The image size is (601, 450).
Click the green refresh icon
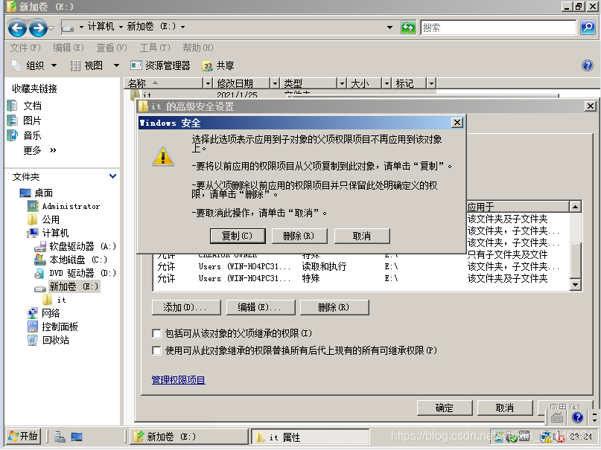(x=408, y=28)
